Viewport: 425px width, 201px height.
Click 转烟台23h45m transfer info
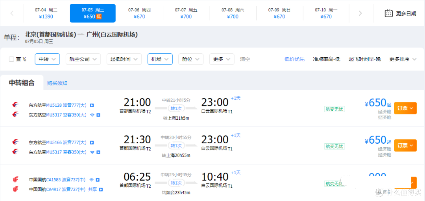point(176,193)
